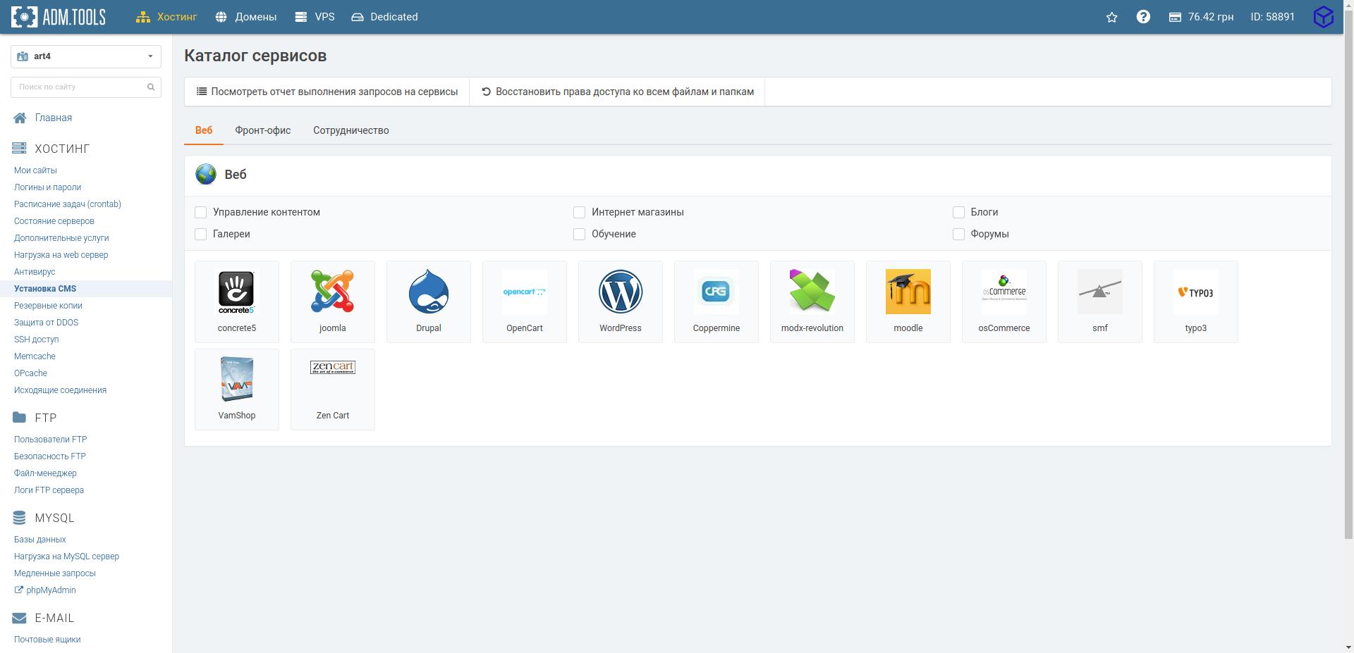The height and width of the screenshot is (653, 1354).
Task: Toggle the Управление контентом checkbox
Action: (x=201, y=212)
